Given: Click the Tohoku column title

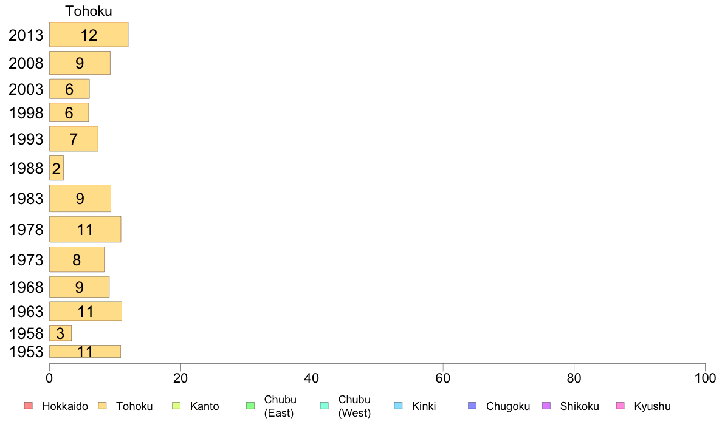Looking at the screenshot, I should (88, 11).
